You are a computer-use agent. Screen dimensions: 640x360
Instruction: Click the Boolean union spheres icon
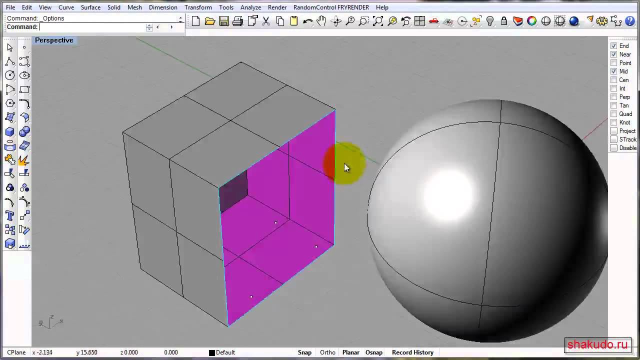click(x=24, y=131)
